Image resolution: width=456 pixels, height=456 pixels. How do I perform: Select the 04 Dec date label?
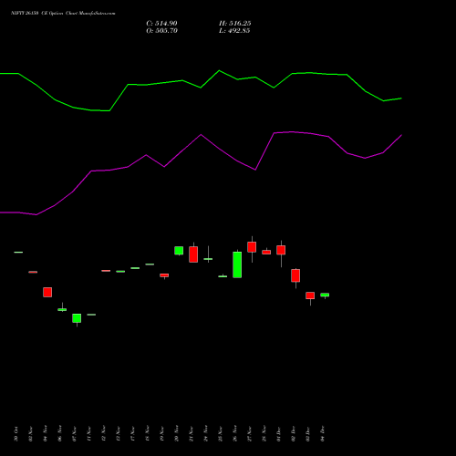(323, 434)
